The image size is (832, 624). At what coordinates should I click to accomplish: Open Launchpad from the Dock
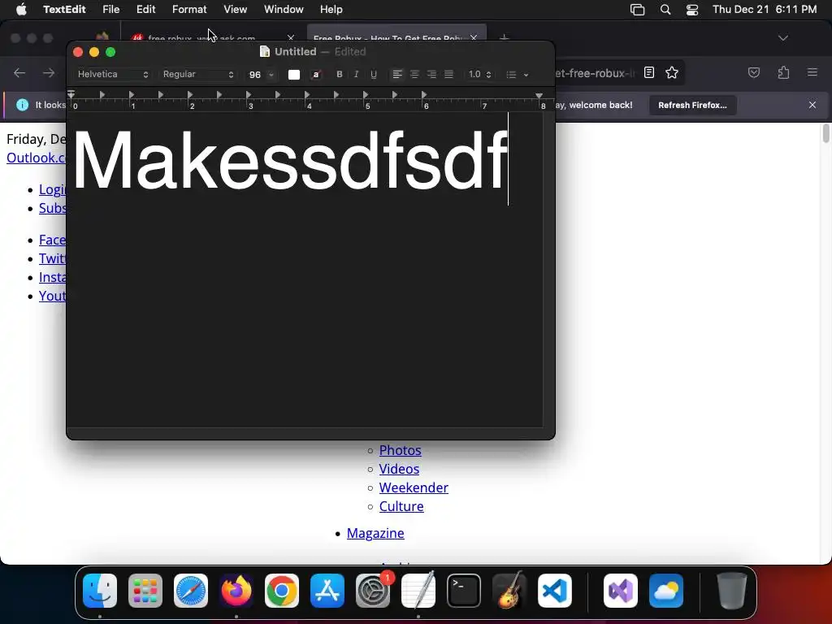[x=145, y=591]
